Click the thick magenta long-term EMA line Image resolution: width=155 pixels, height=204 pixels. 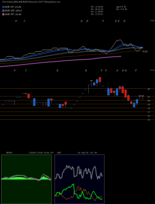(x=61, y=61)
